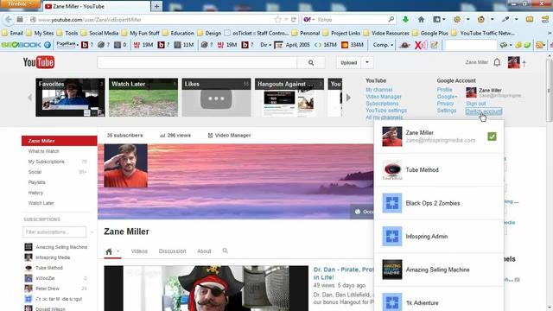This screenshot has width=553, height=311.
Task: Click the YouTube search input field
Action: [197, 62]
